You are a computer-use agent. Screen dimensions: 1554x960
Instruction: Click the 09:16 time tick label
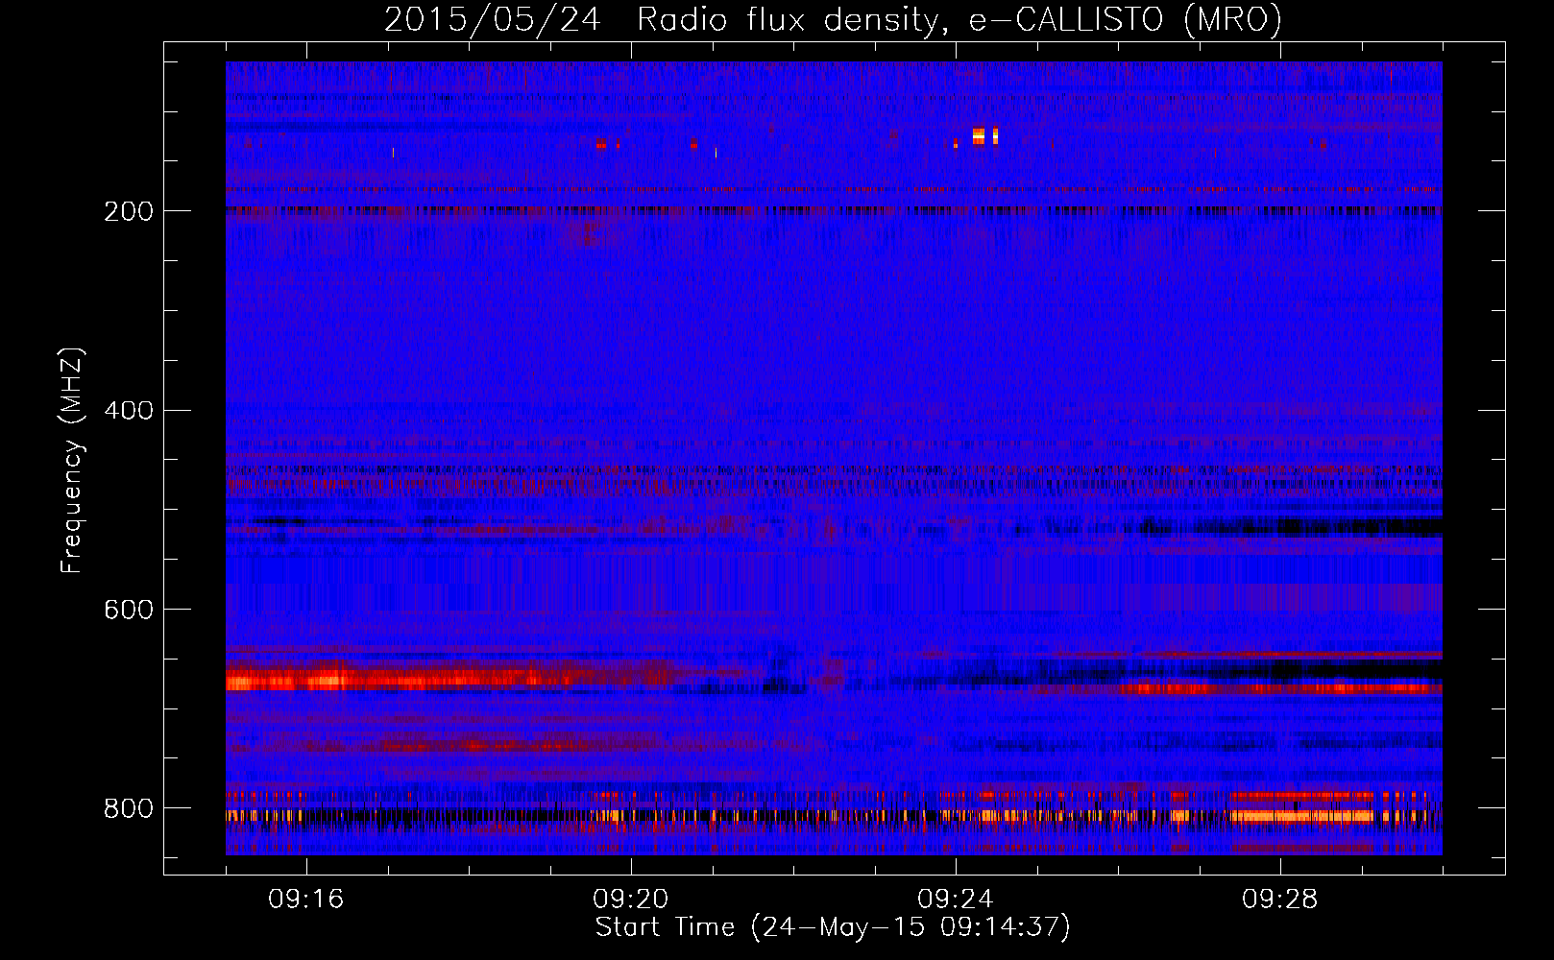306,900
